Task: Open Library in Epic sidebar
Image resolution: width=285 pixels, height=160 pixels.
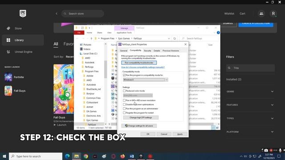Action: (x=23, y=40)
